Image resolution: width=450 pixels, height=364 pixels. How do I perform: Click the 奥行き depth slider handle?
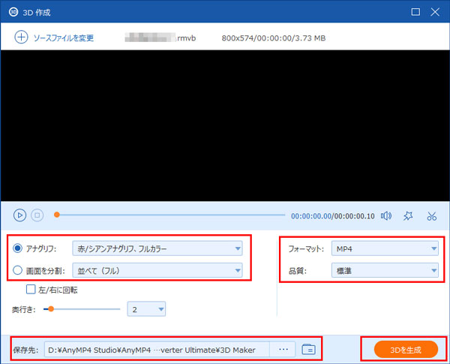(x=51, y=309)
